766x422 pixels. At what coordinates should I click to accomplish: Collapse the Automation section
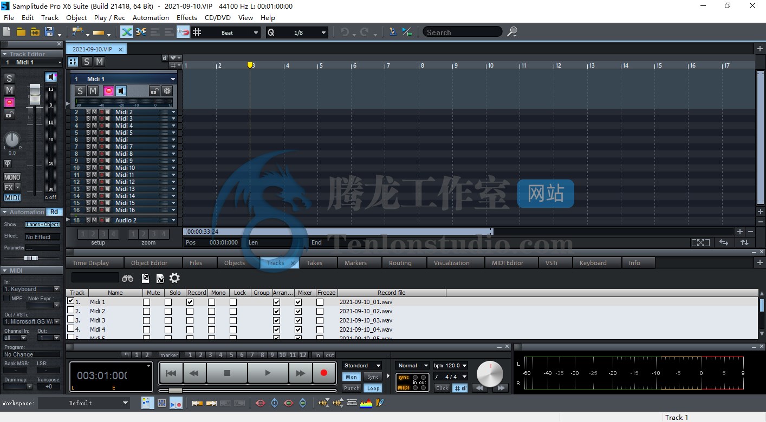coord(4,212)
